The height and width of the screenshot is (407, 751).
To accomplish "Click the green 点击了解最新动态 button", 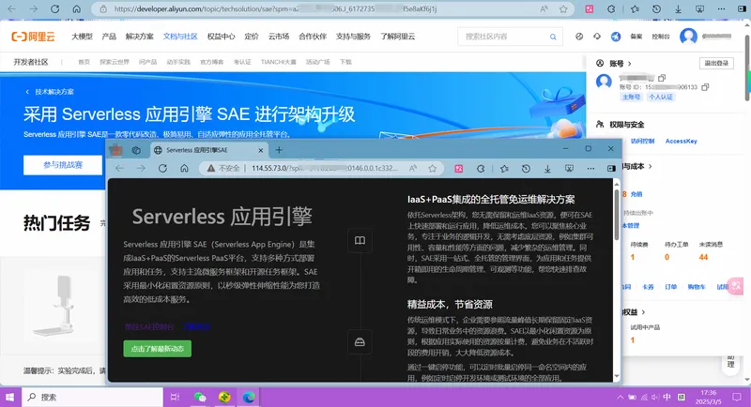I will click(x=157, y=349).
